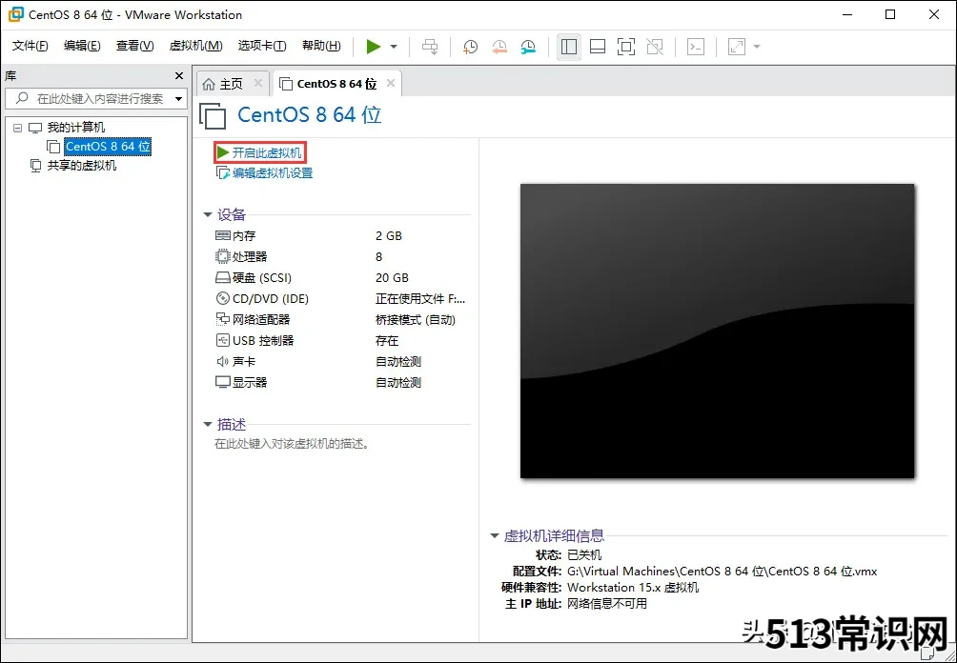
Task: Open the 编辑(E) menu
Action: pyautogui.click(x=82, y=46)
